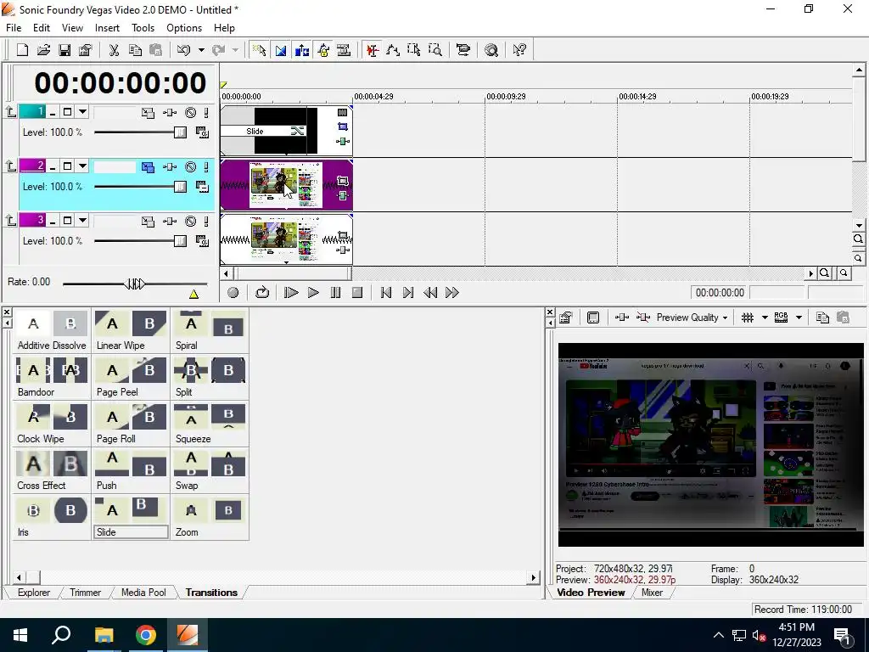This screenshot has height=652, width=869.
Task: Solo track 1
Action: pyautogui.click(x=206, y=113)
